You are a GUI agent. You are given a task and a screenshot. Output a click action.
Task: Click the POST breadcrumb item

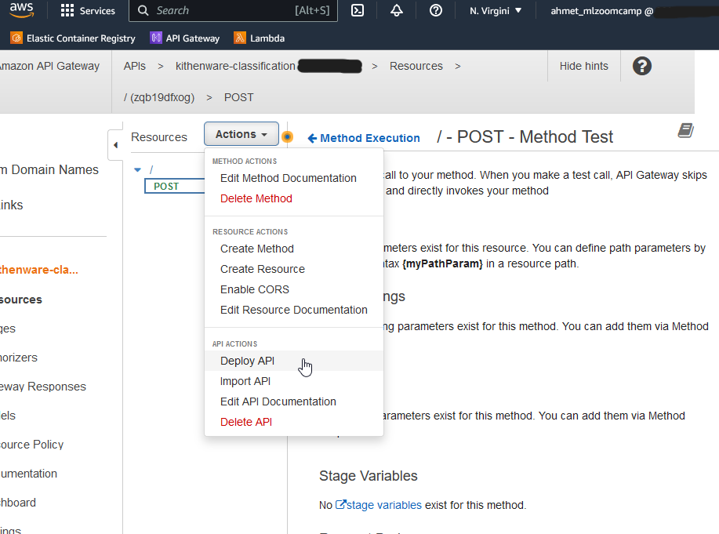pos(238,97)
